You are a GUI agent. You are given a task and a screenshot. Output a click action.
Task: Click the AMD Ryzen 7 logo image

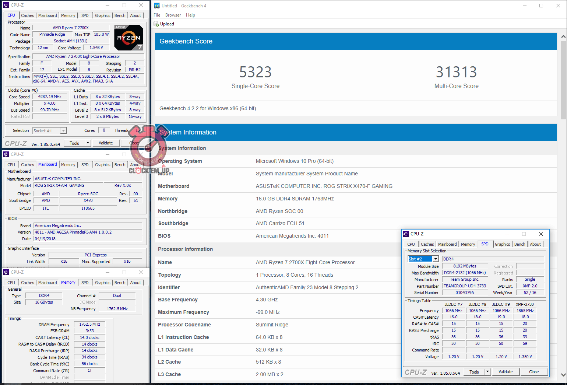point(128,37)
